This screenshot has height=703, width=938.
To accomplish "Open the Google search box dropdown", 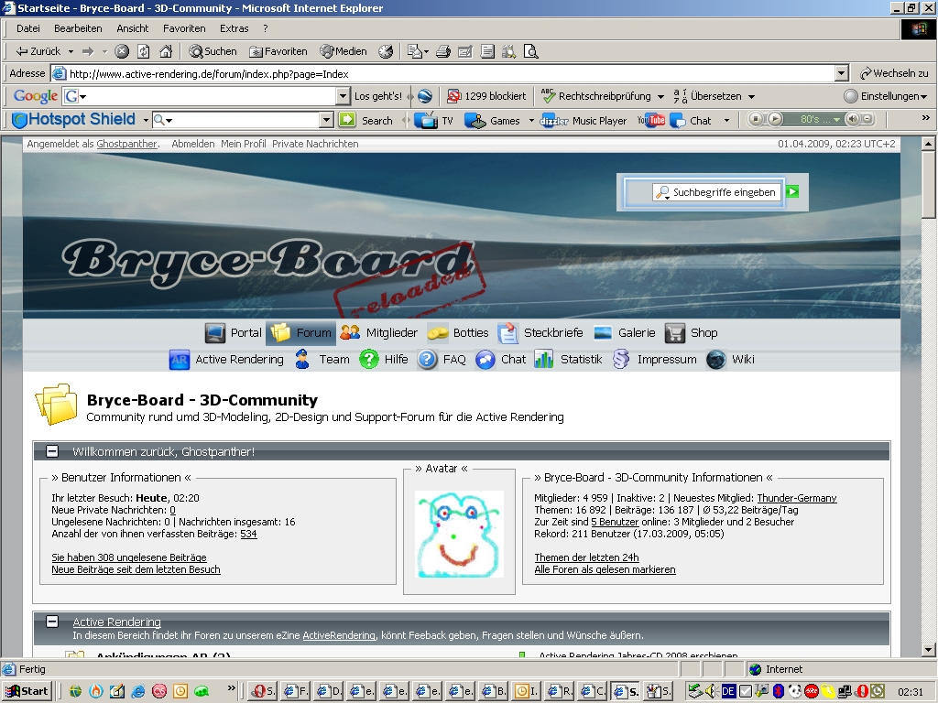I will coord(343,95).
